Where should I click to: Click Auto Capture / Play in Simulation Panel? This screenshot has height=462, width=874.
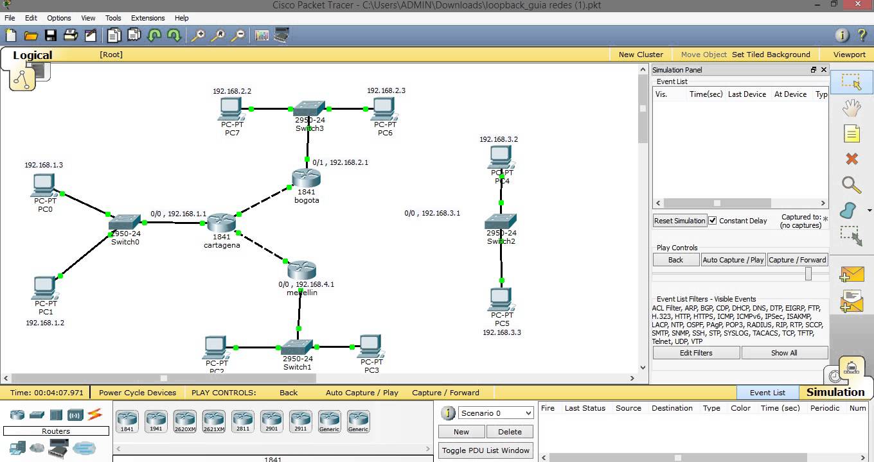pos(733,260)
